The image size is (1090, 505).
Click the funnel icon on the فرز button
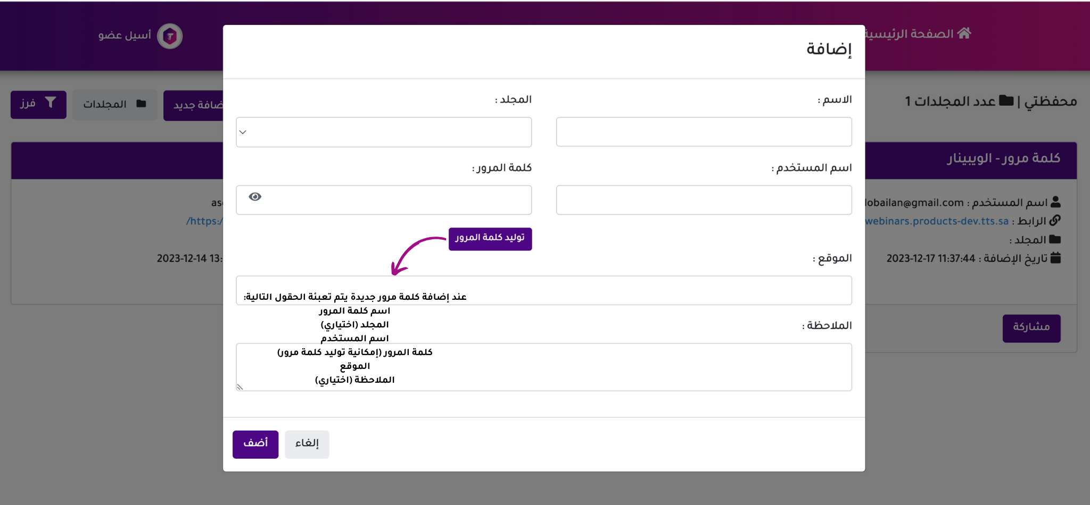(x=51, y=102)
